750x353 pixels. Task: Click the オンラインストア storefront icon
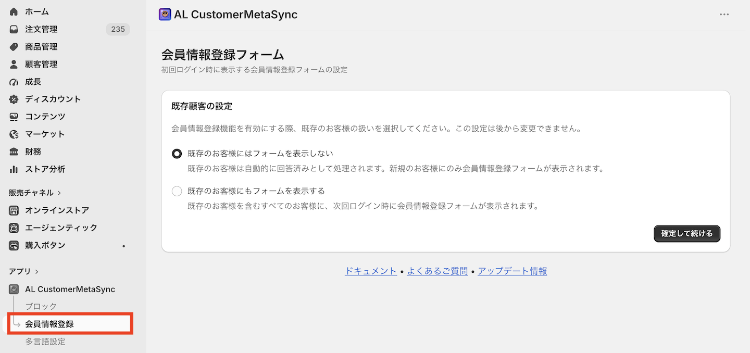(x=14, y=210)
